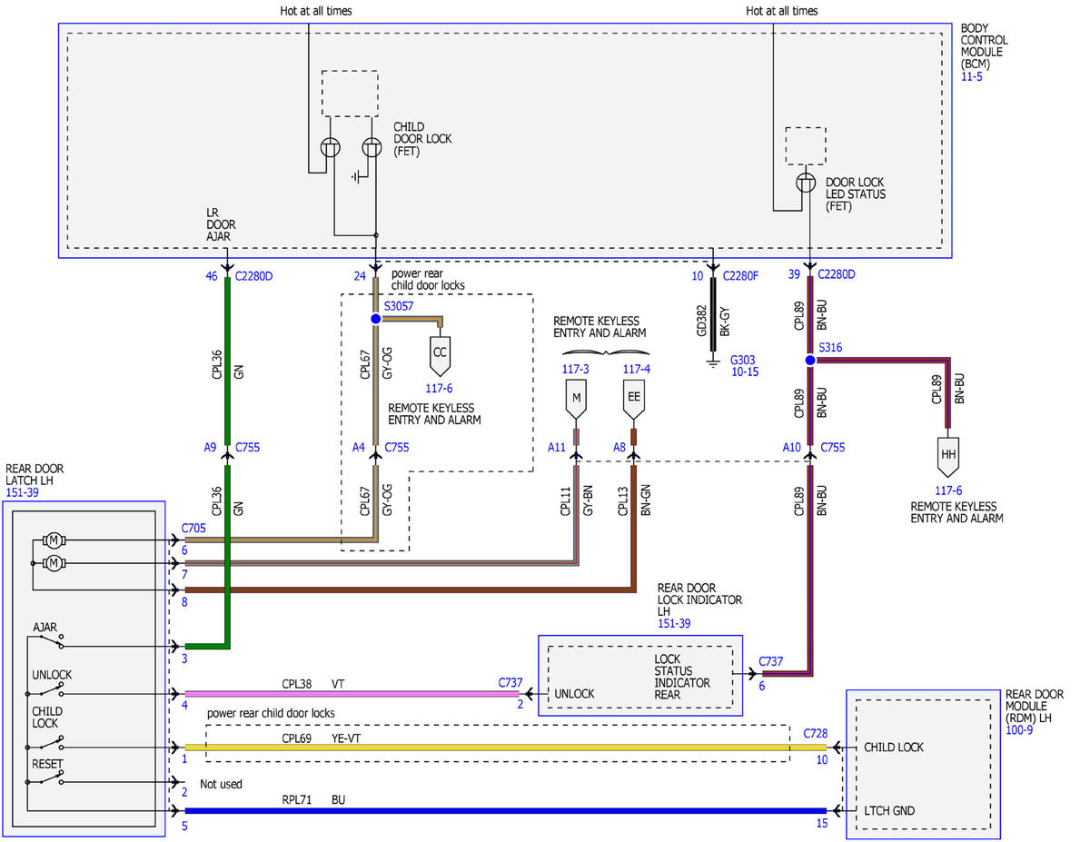Click the 'Not used' label
The height and width of the screenshot is (842, 1090).
(x=221, y=783)
